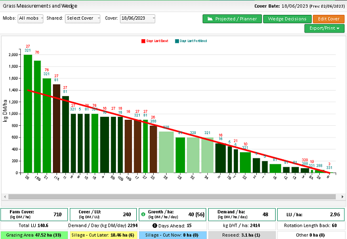This screenshot has height=239, width=347.
Task: Toggle the teal Days Last Fertilised legend
Action: 191,41
